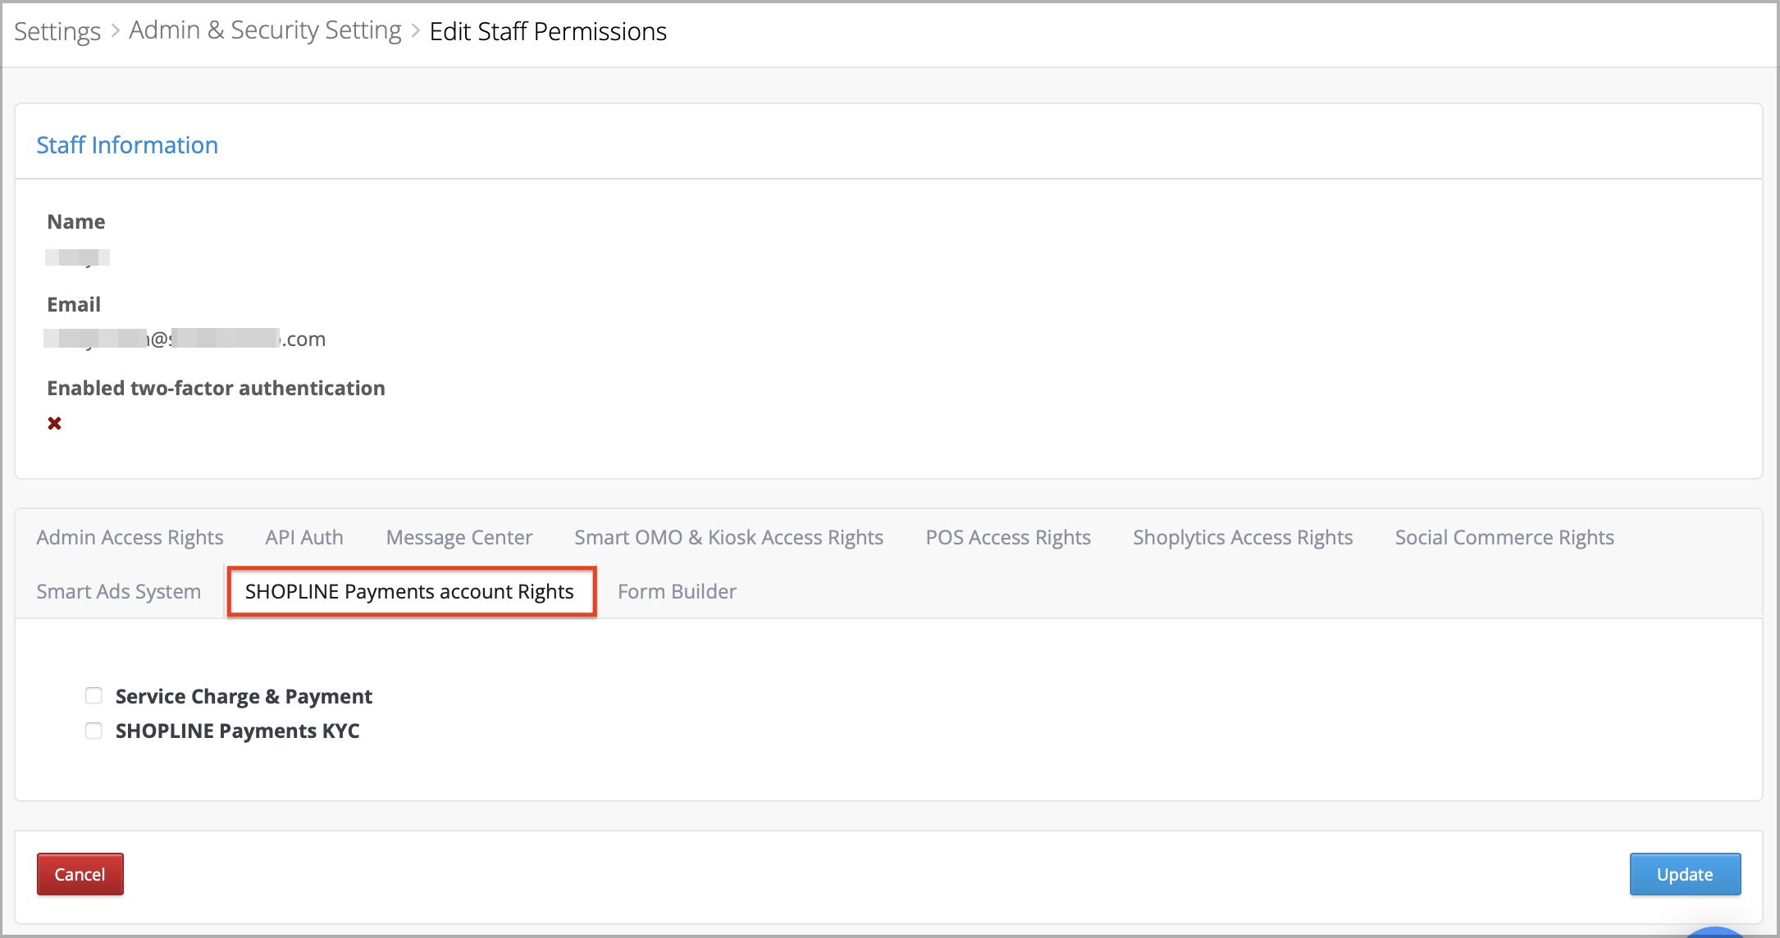Click the Staff Information heading

coord(127,145)
